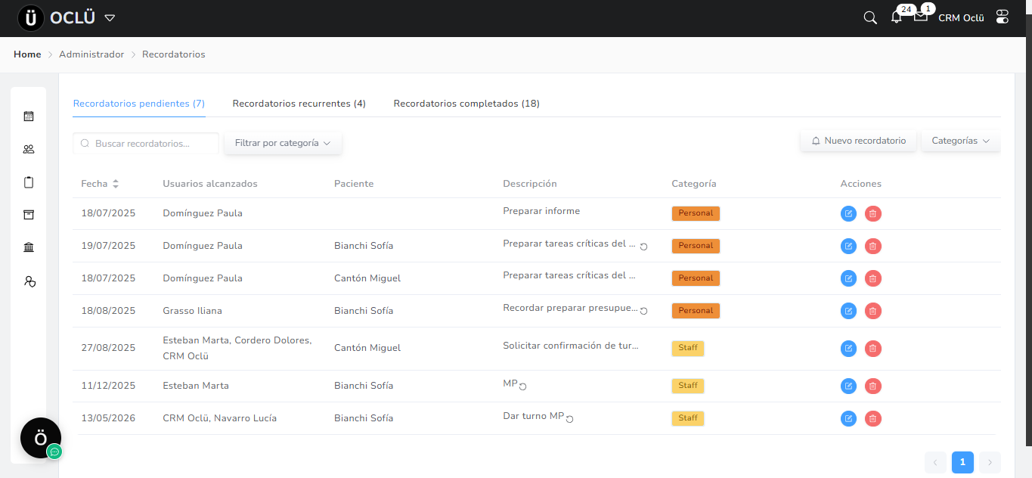Open 'Filtrar por categoría' dropdown

[283, 143]
